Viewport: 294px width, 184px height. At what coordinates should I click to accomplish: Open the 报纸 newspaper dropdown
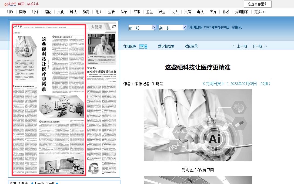click(x=142, y=28)
